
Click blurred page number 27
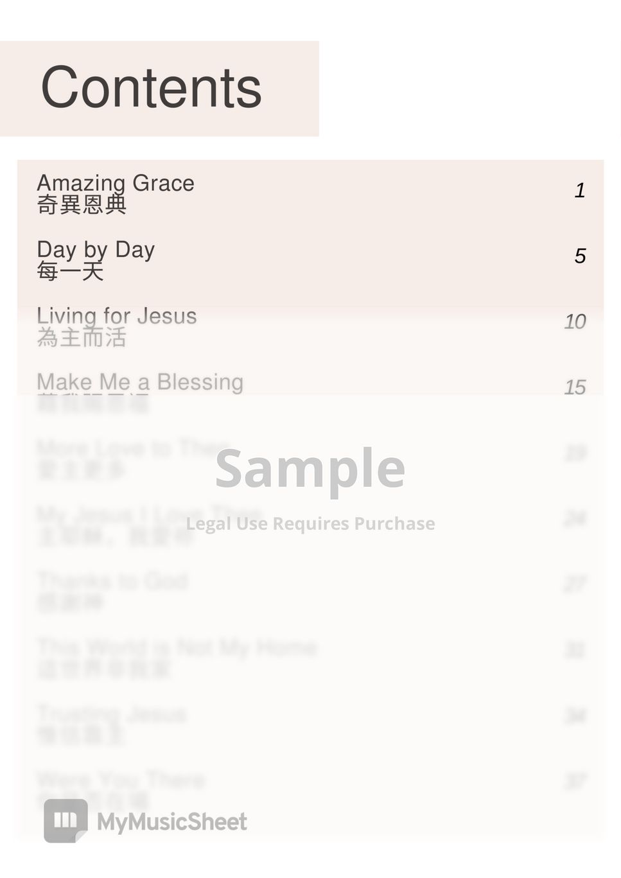pos(575,584)
